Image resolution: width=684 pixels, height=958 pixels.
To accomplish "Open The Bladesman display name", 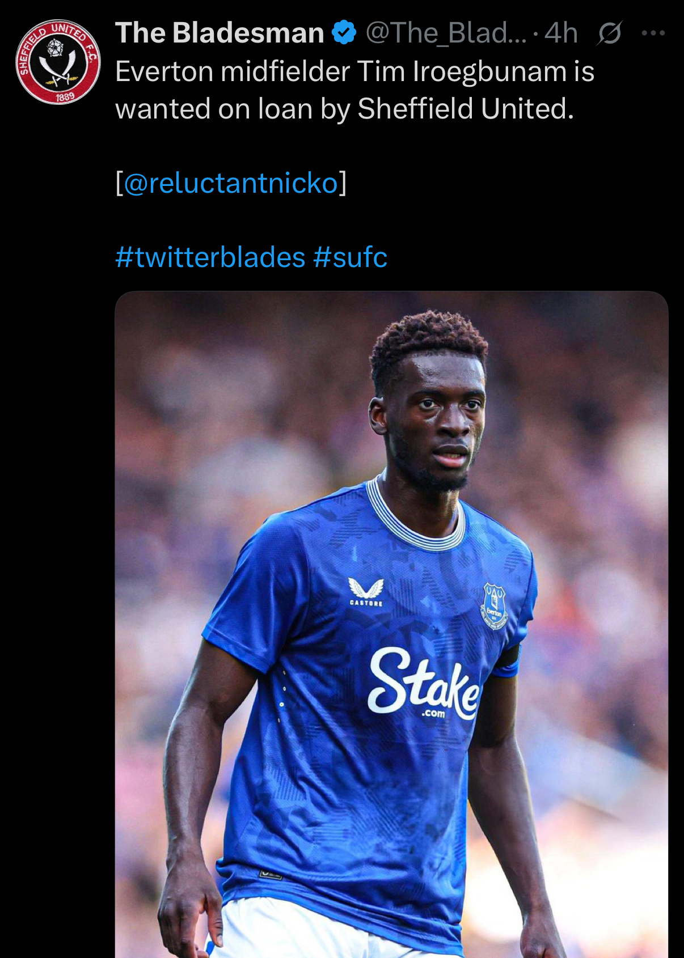I will (219, 33).
